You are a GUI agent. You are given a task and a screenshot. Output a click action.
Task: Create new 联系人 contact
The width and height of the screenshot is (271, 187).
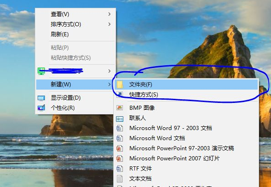click(186, 118)
